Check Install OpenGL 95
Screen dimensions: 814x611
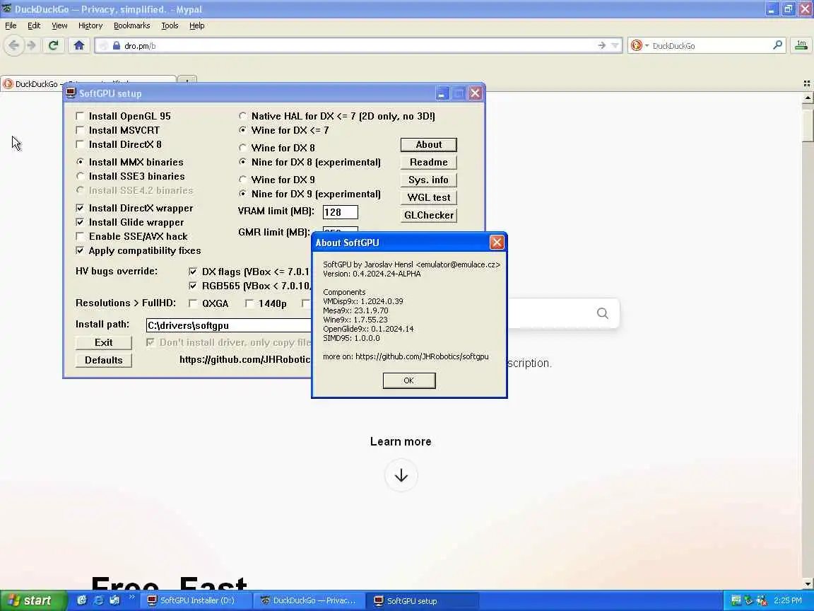(x=80, y=116)
